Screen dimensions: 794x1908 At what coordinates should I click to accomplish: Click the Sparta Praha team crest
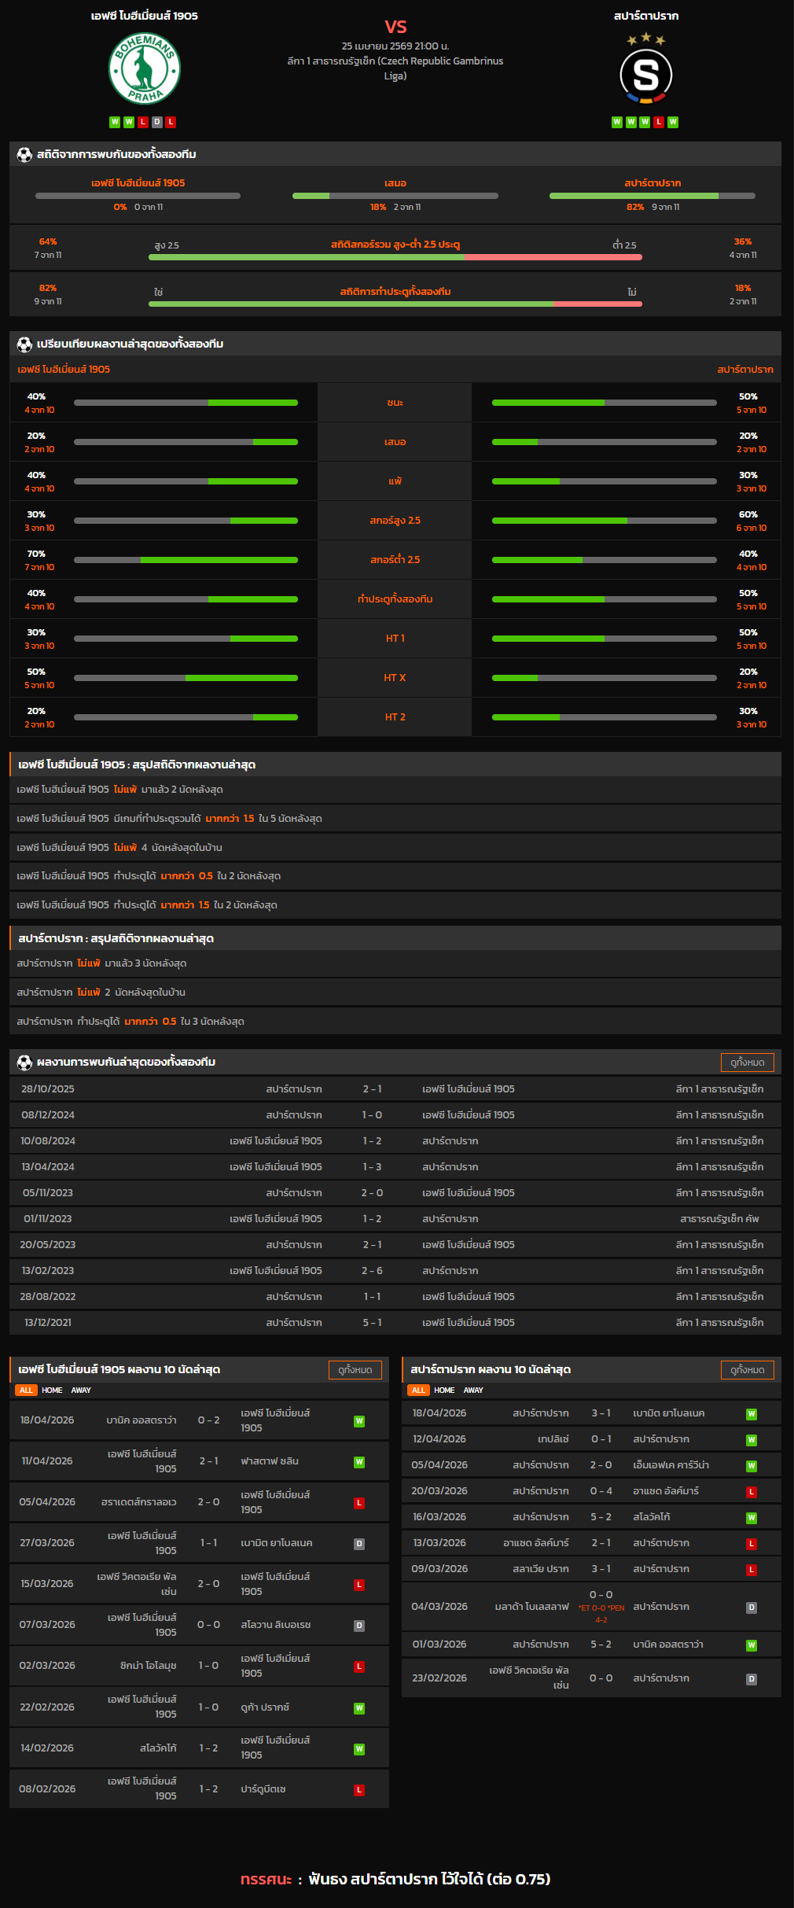click(645, 75)
